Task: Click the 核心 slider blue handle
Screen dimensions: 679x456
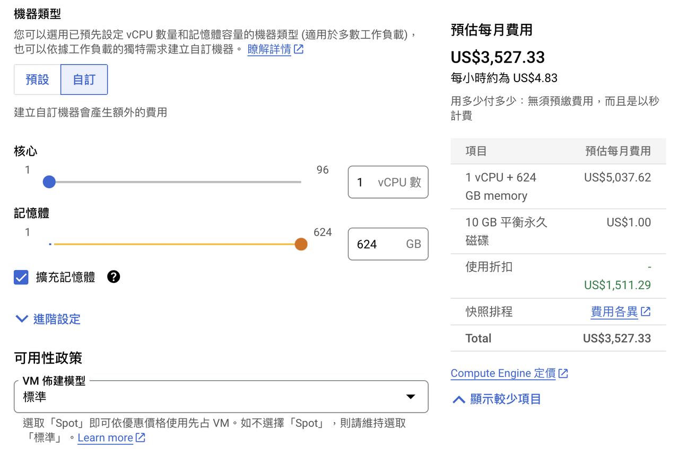Action: click(49, 182)
